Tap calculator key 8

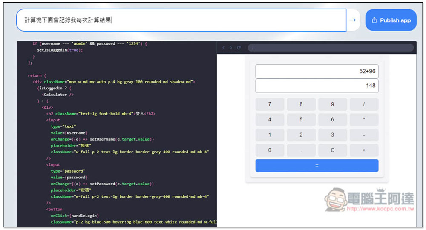click(301, 104)
